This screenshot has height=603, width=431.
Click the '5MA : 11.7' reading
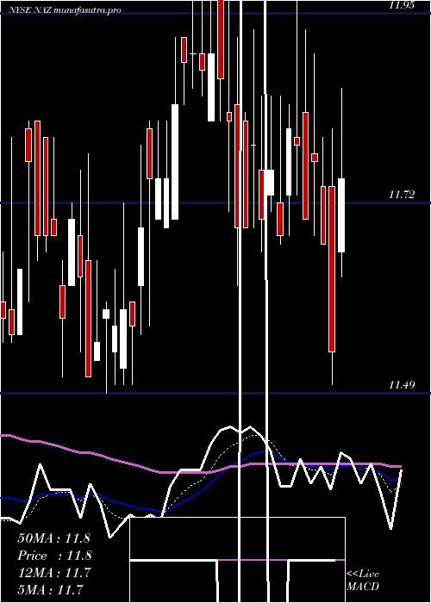(51, 589)
